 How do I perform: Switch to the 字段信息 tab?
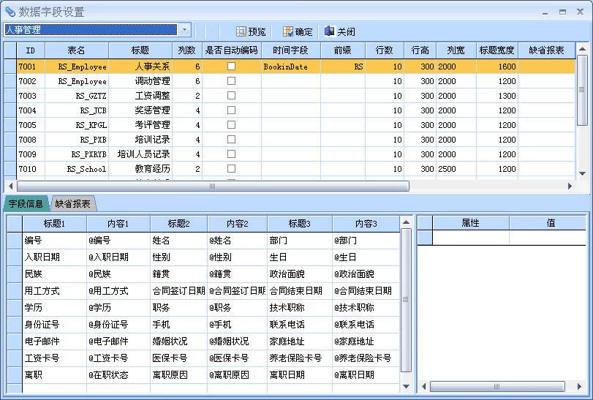click(26, 204)
